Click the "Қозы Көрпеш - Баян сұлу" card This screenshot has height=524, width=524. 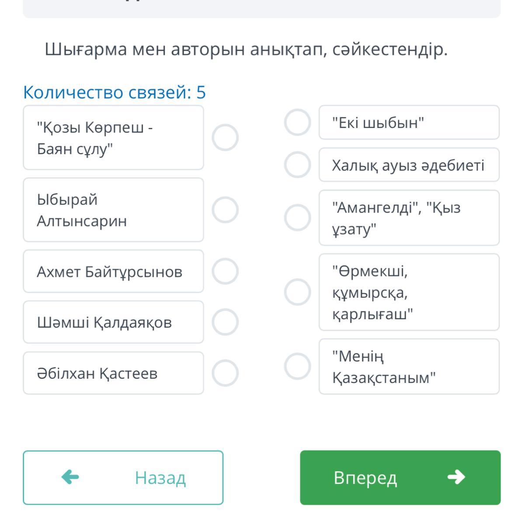[113, 138]
